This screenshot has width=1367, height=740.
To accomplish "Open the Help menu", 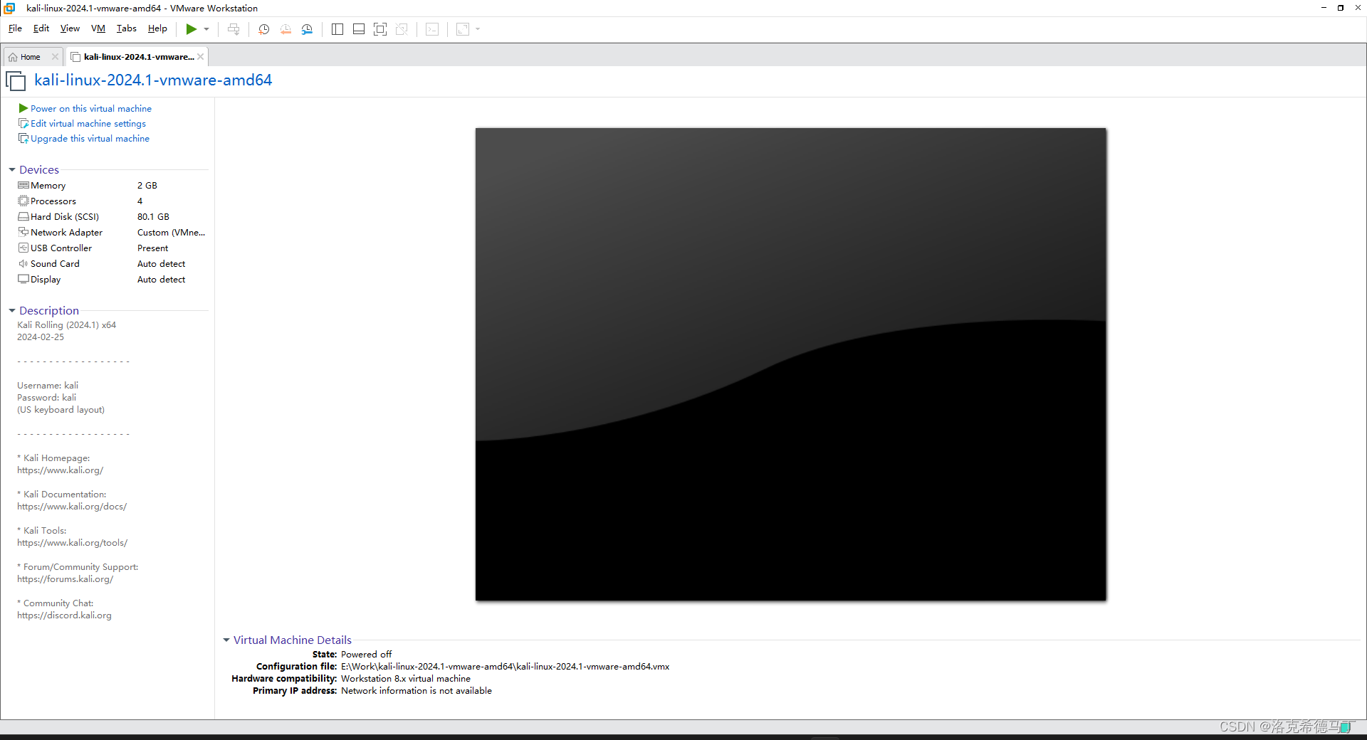I will click(157, 28).
